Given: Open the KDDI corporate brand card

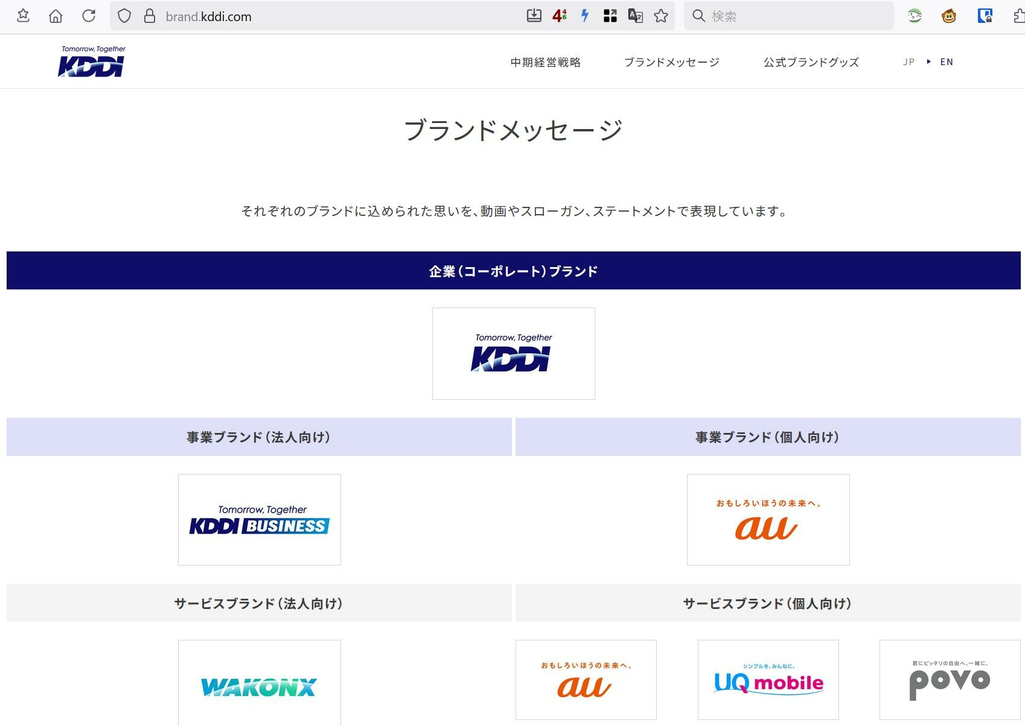Looking at the screenshot, I should click(514, 353).
